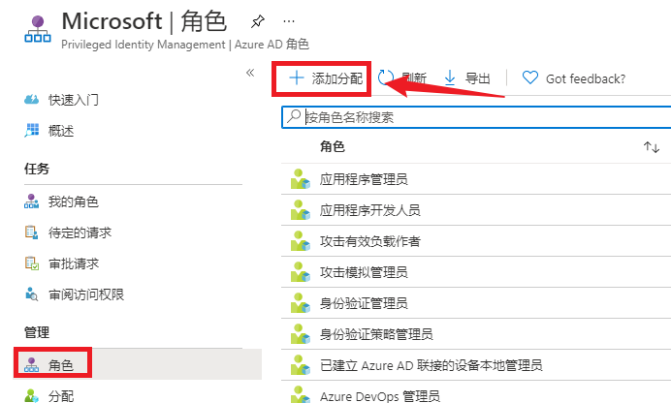Image resolution: width=671 pixels, height=403 pixels.
Task: Click the 审阅访问权限 sidebar icon
Action: pyautogui.click(x=32, y=294)
